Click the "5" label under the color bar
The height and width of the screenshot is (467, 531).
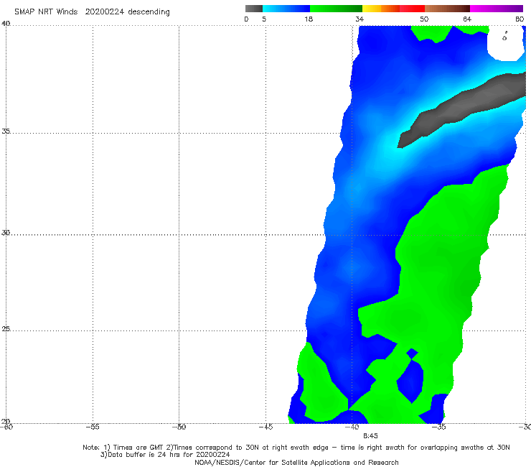(x=264, y=19)
